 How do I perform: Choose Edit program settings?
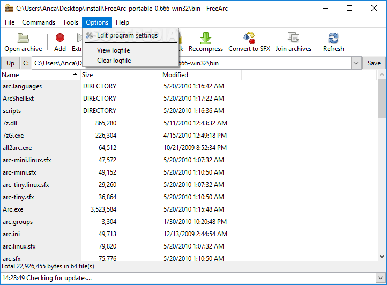pyautogui.click(x=131, y=35)
